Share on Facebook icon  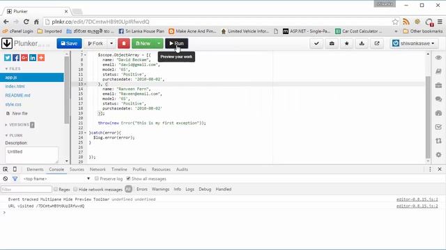click(16, 58)
